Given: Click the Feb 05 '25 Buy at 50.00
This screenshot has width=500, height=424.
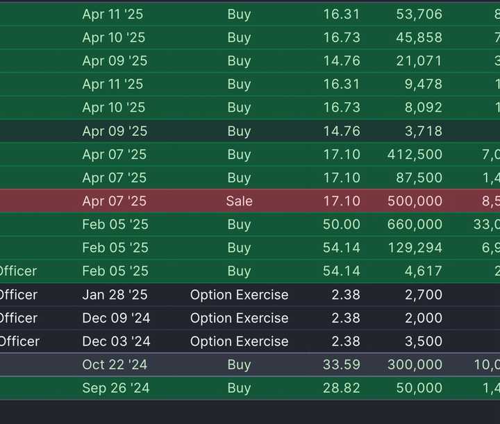Looking at the screenshot, I should (x=250, y=224).
